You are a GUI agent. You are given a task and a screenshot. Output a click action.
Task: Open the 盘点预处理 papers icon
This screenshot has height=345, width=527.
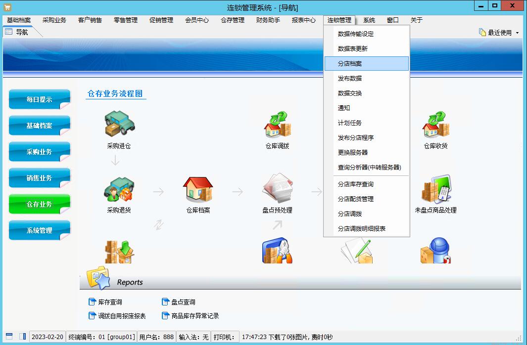pyautogui.click(x=278, y=188)
